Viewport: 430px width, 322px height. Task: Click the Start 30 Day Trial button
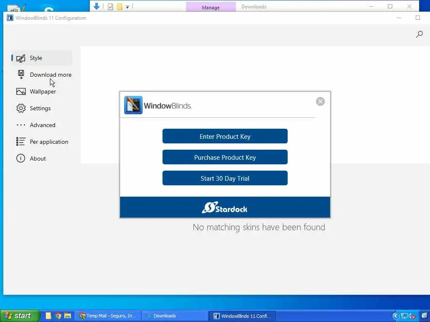225,178
